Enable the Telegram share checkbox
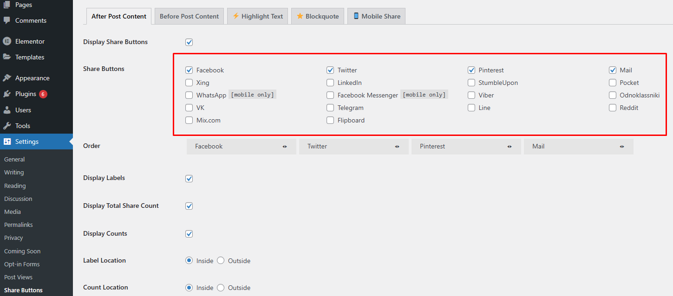The height and width of the screenshot is (296, 673). 330,108
